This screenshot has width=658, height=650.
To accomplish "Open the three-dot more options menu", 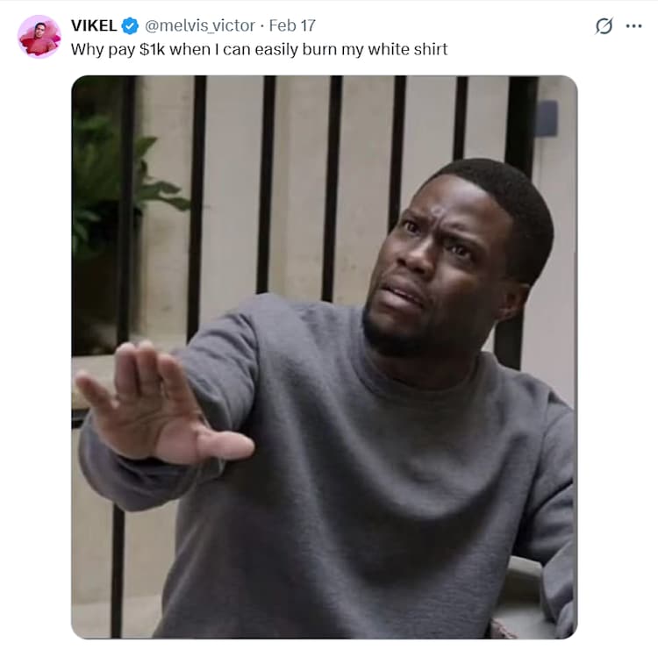I will [x=633, y=26].
